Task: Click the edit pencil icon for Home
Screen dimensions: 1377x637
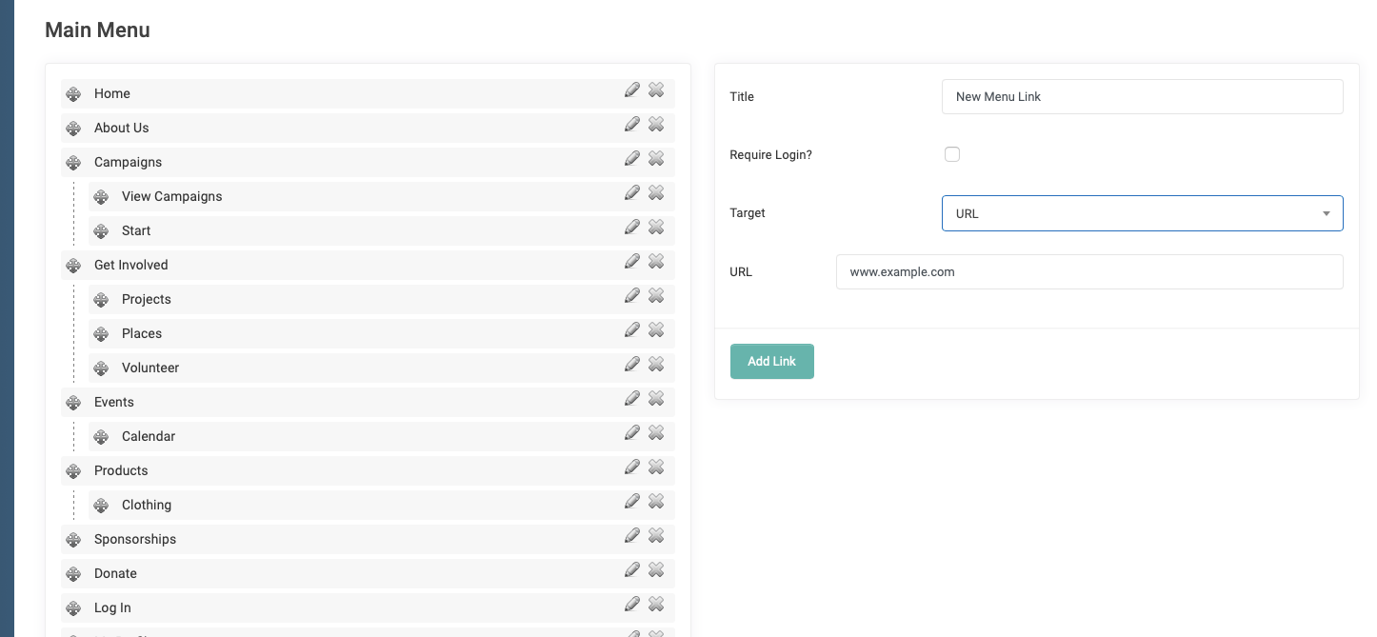Action: click(x=632, y=90)
